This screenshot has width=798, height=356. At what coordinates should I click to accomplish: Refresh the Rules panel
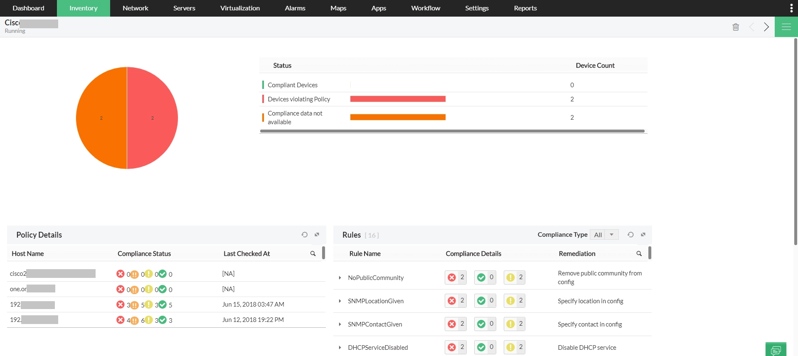[x=631, y=235]
